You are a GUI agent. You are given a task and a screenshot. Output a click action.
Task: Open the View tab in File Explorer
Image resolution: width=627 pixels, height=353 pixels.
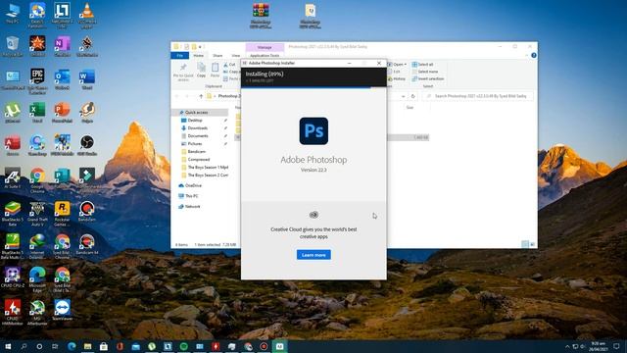click(236, 55)
